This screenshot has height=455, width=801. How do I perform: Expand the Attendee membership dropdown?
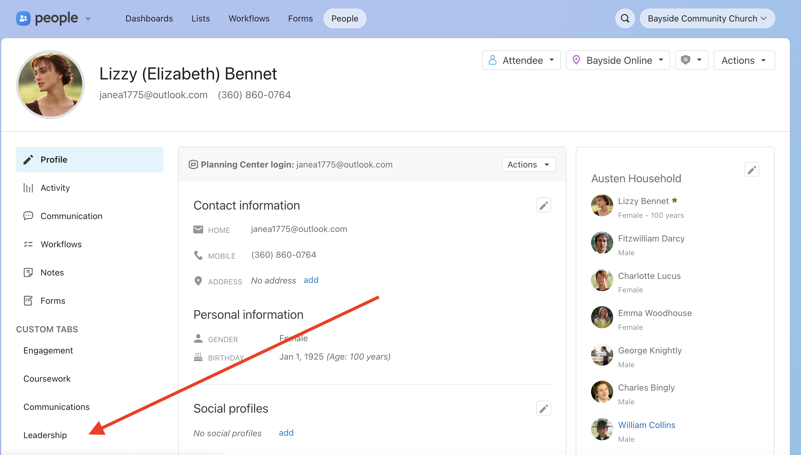coord(521,60)
